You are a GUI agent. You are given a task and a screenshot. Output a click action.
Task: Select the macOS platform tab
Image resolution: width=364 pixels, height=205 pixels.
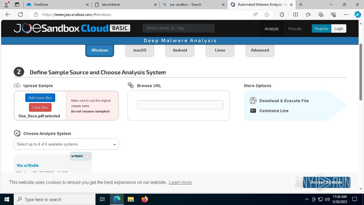pos(140,50)
